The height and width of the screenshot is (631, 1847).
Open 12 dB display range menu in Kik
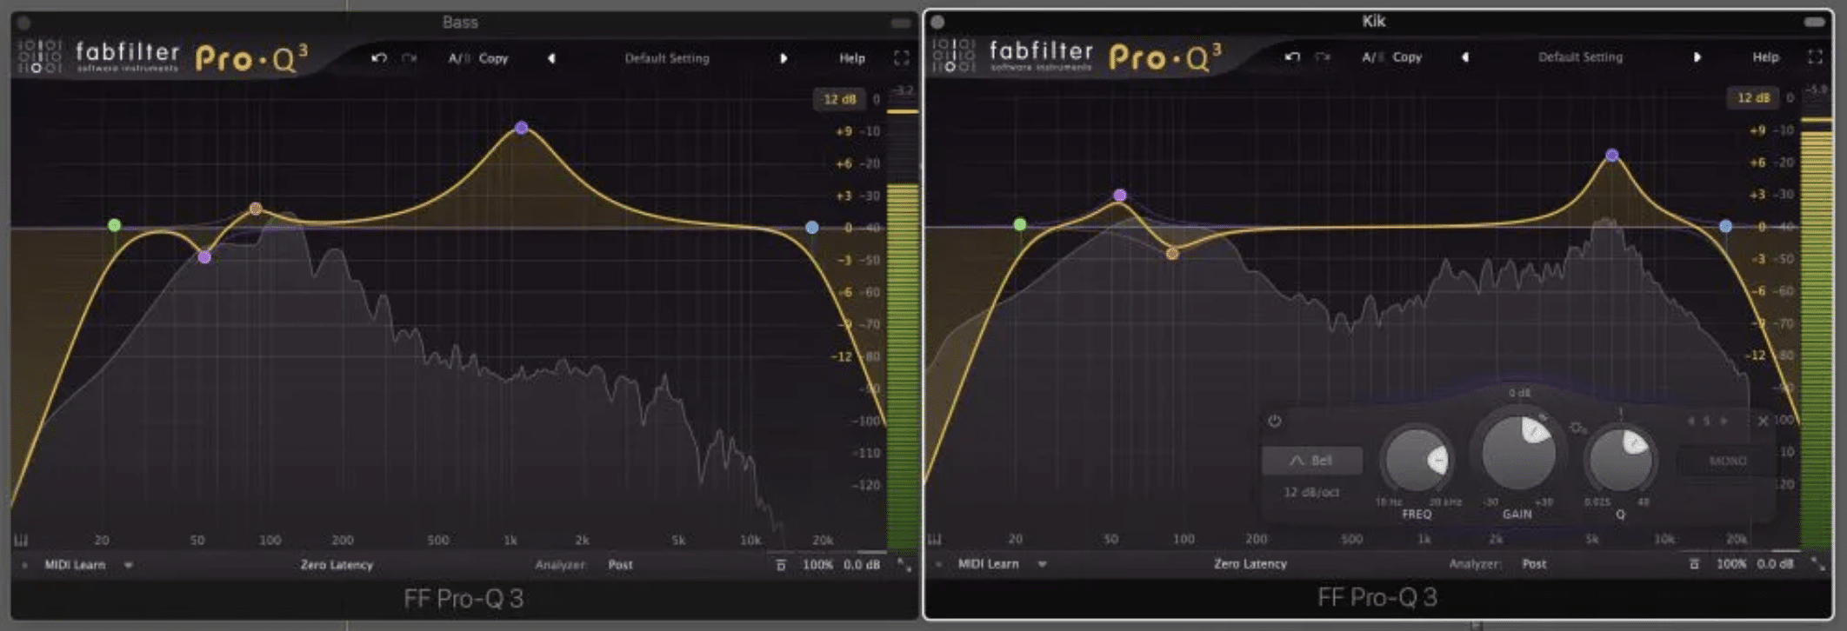[1753, 97]
